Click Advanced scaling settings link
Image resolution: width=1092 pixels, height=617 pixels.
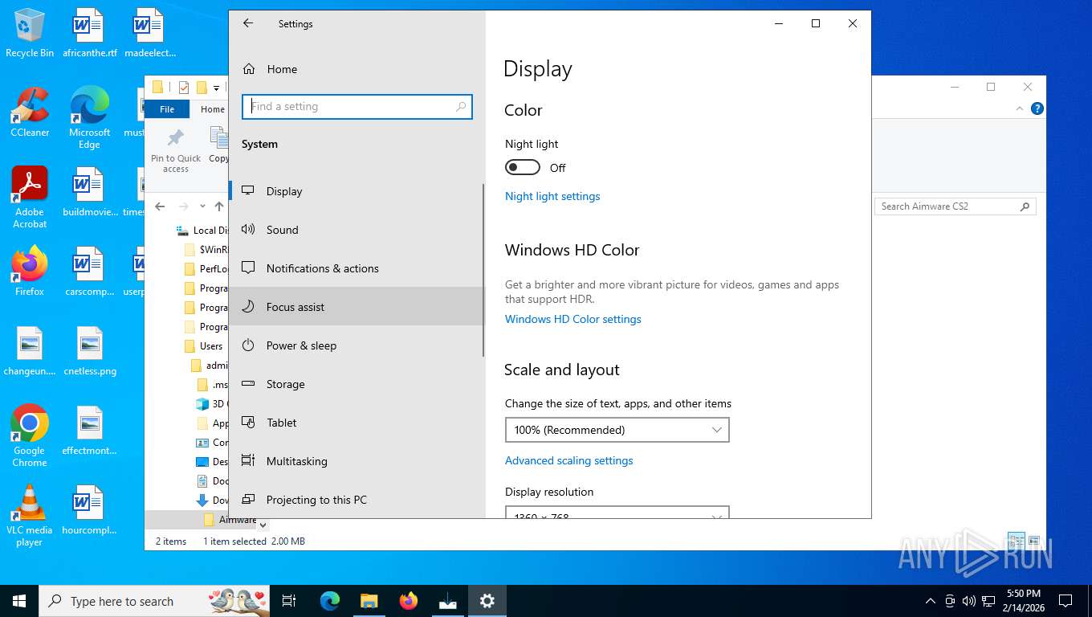click(568, 460)
